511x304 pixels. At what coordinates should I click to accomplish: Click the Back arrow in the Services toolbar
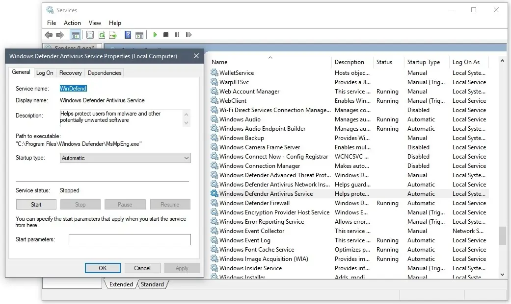click(49, 35)
